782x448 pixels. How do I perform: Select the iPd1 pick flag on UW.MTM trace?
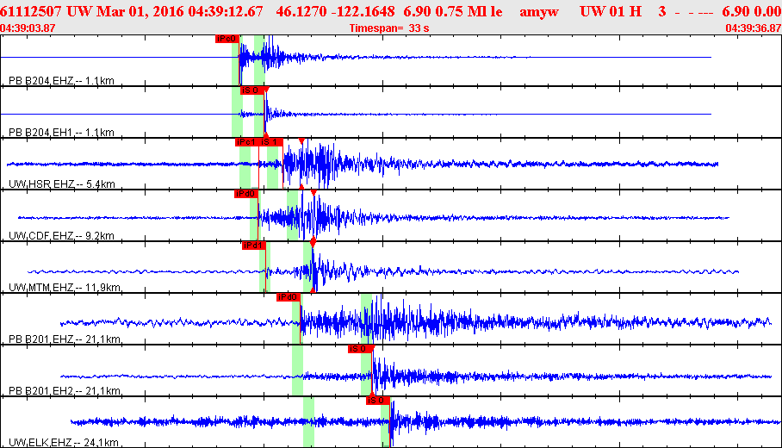[254, 246]
